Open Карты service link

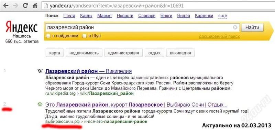pyautogui.click(x=86, y=16)
